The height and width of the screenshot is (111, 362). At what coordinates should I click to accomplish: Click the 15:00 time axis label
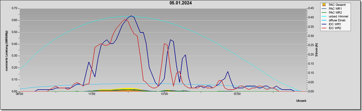pos(237,94)
